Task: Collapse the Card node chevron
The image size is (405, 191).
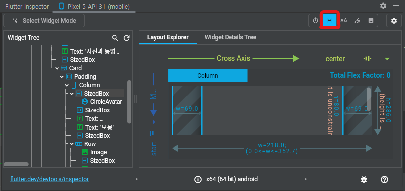Action: 57,68
